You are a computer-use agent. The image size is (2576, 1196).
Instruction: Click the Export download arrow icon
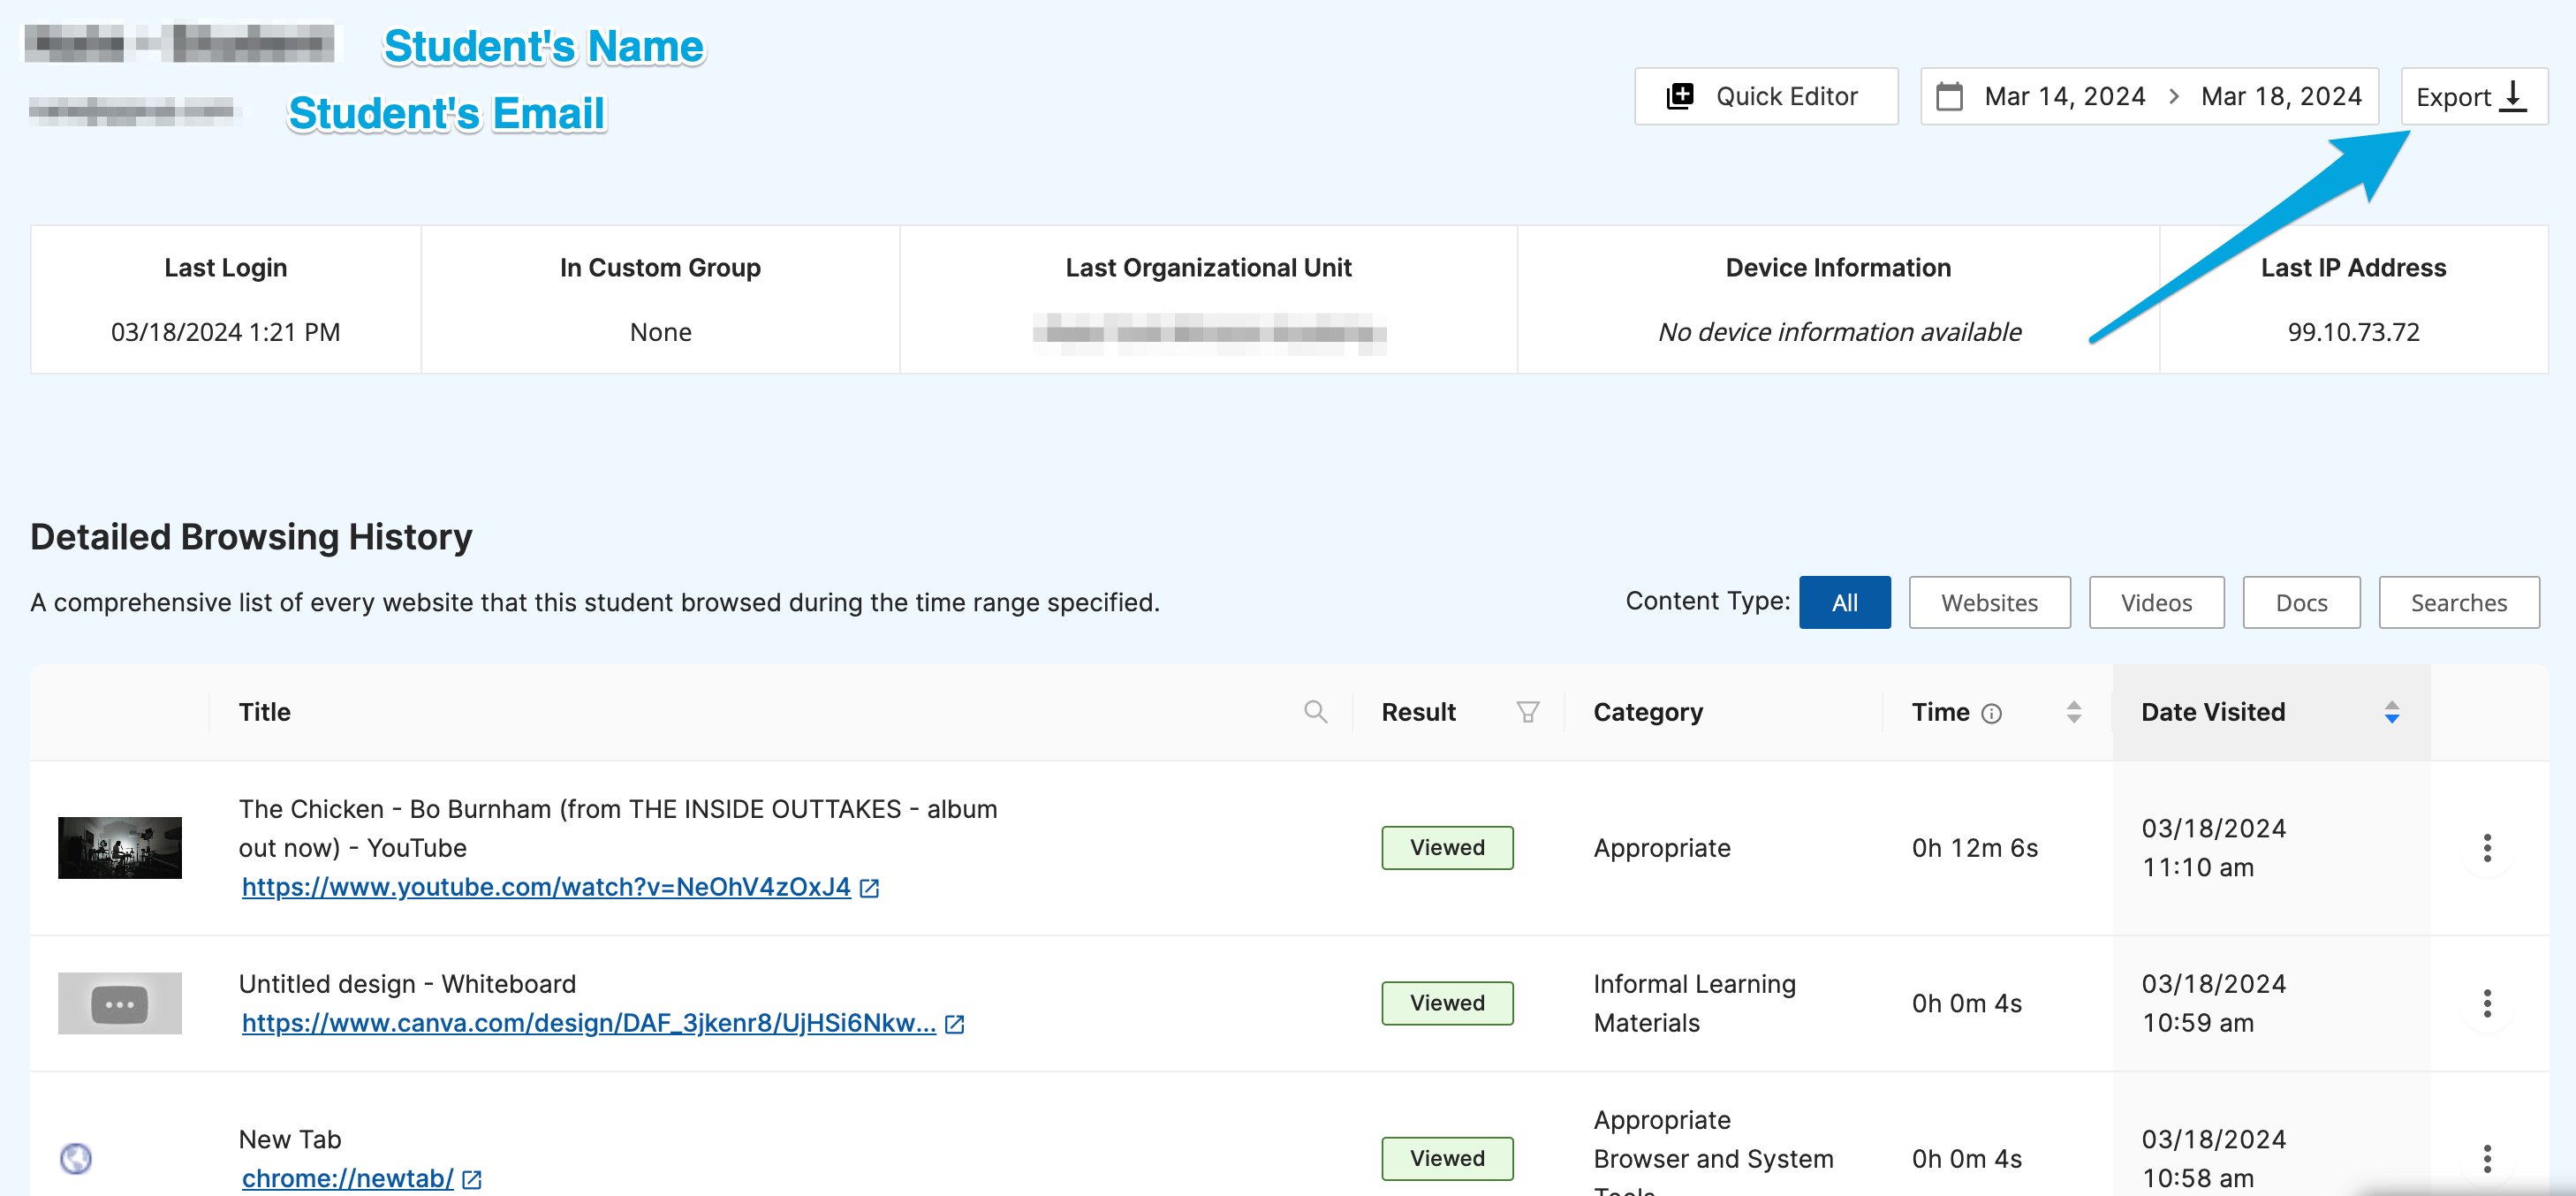click(2512, 96)
